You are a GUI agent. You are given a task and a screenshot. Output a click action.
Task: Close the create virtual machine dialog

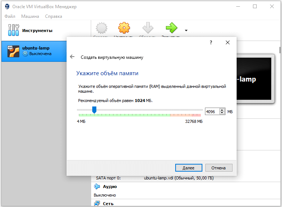pos(228,42)
